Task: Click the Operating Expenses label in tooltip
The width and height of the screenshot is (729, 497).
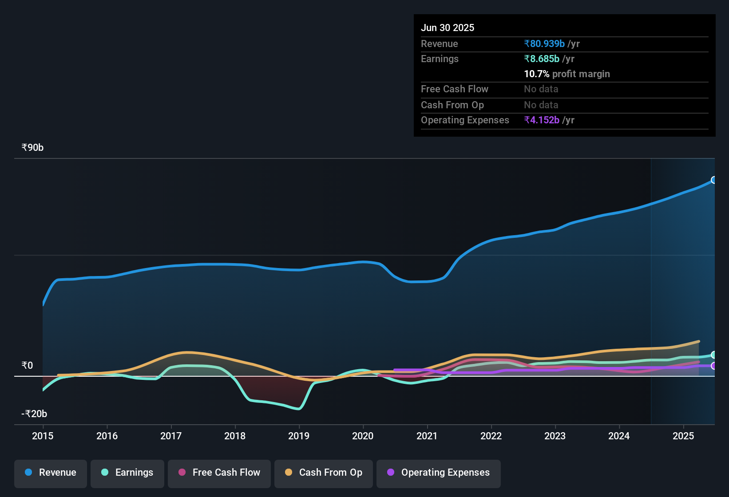Action: tap(465, 120)
